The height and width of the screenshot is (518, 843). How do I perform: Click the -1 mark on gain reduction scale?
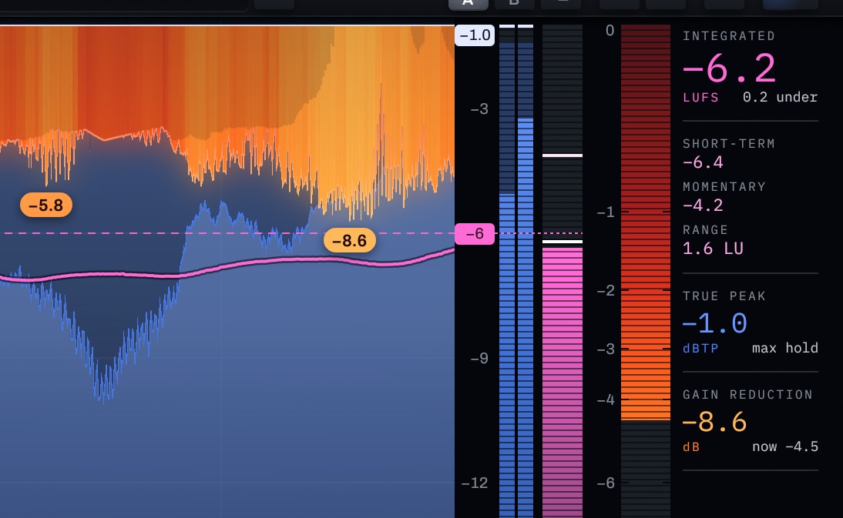(x=606, y=212)
